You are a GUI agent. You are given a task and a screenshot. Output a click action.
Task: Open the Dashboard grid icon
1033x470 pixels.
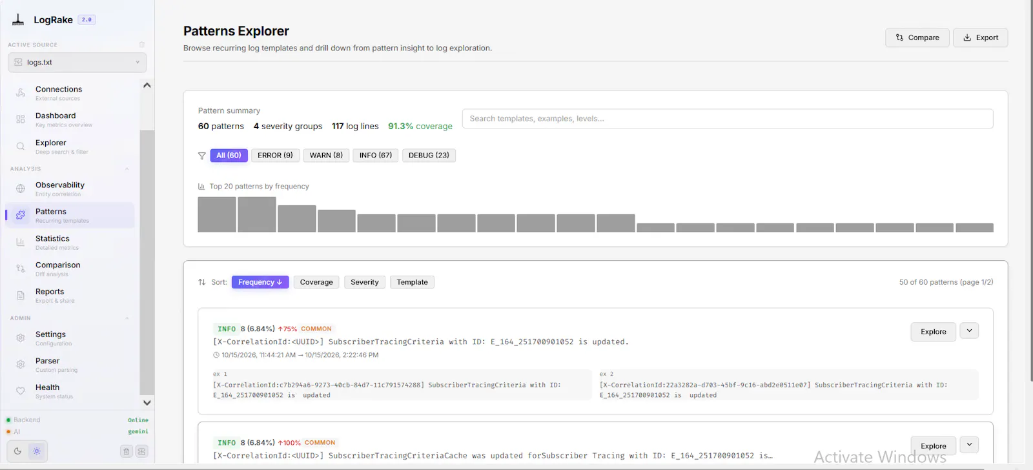pyautogui.click(x=21, y=119)
